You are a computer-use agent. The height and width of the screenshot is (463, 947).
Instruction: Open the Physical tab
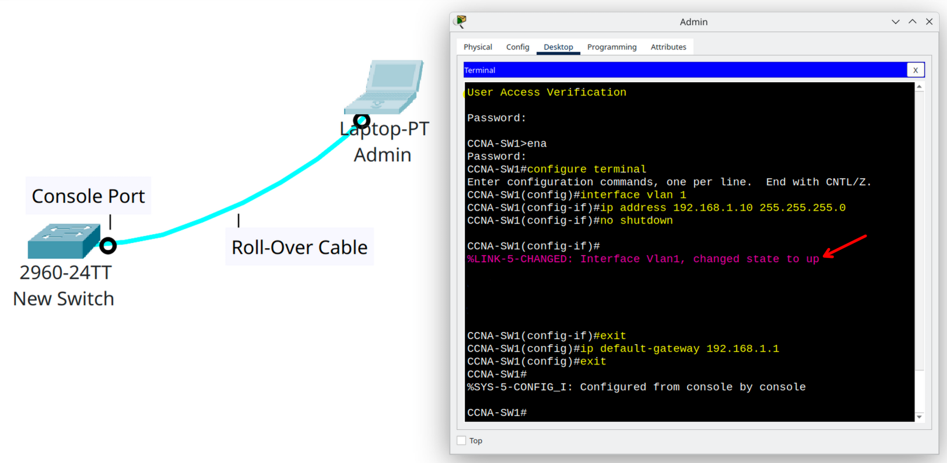coord(478,47)
